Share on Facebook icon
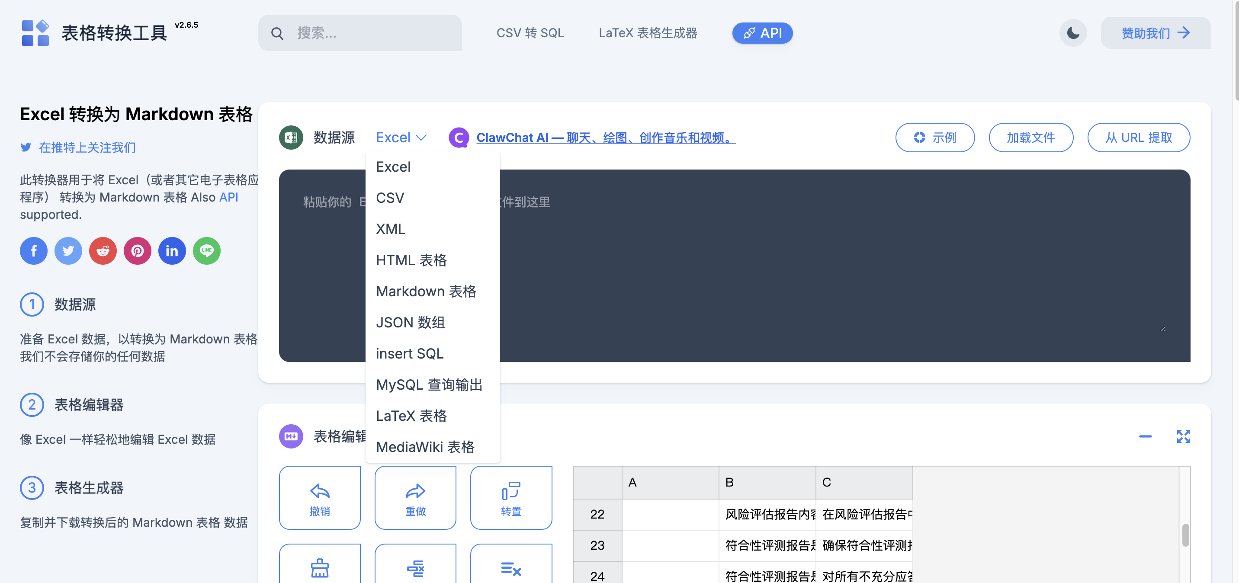This screenshot has height=583, width=1239. 34,250
